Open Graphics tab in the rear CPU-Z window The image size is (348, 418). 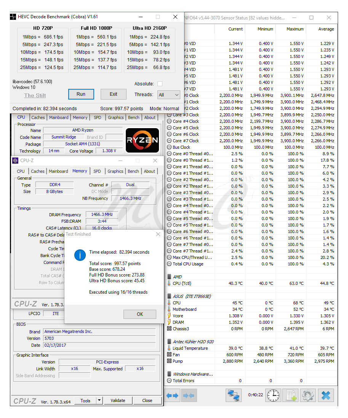click(115, 117)
